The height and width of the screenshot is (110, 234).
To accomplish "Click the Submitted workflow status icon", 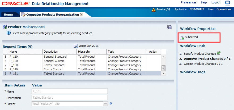I will 182,38.
